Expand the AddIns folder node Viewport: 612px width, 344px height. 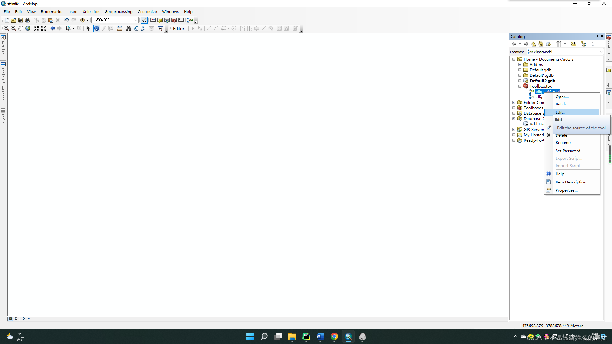(520, 64)
